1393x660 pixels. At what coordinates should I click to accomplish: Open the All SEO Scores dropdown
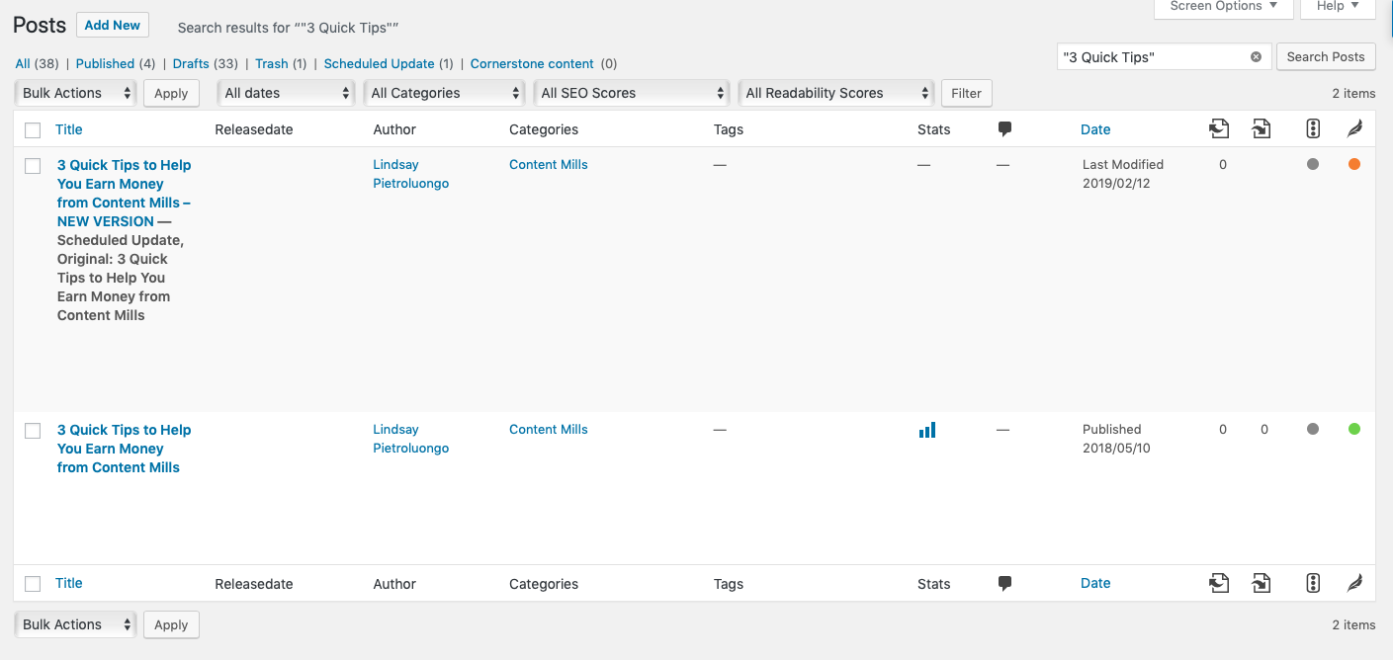tap(632, 93)
